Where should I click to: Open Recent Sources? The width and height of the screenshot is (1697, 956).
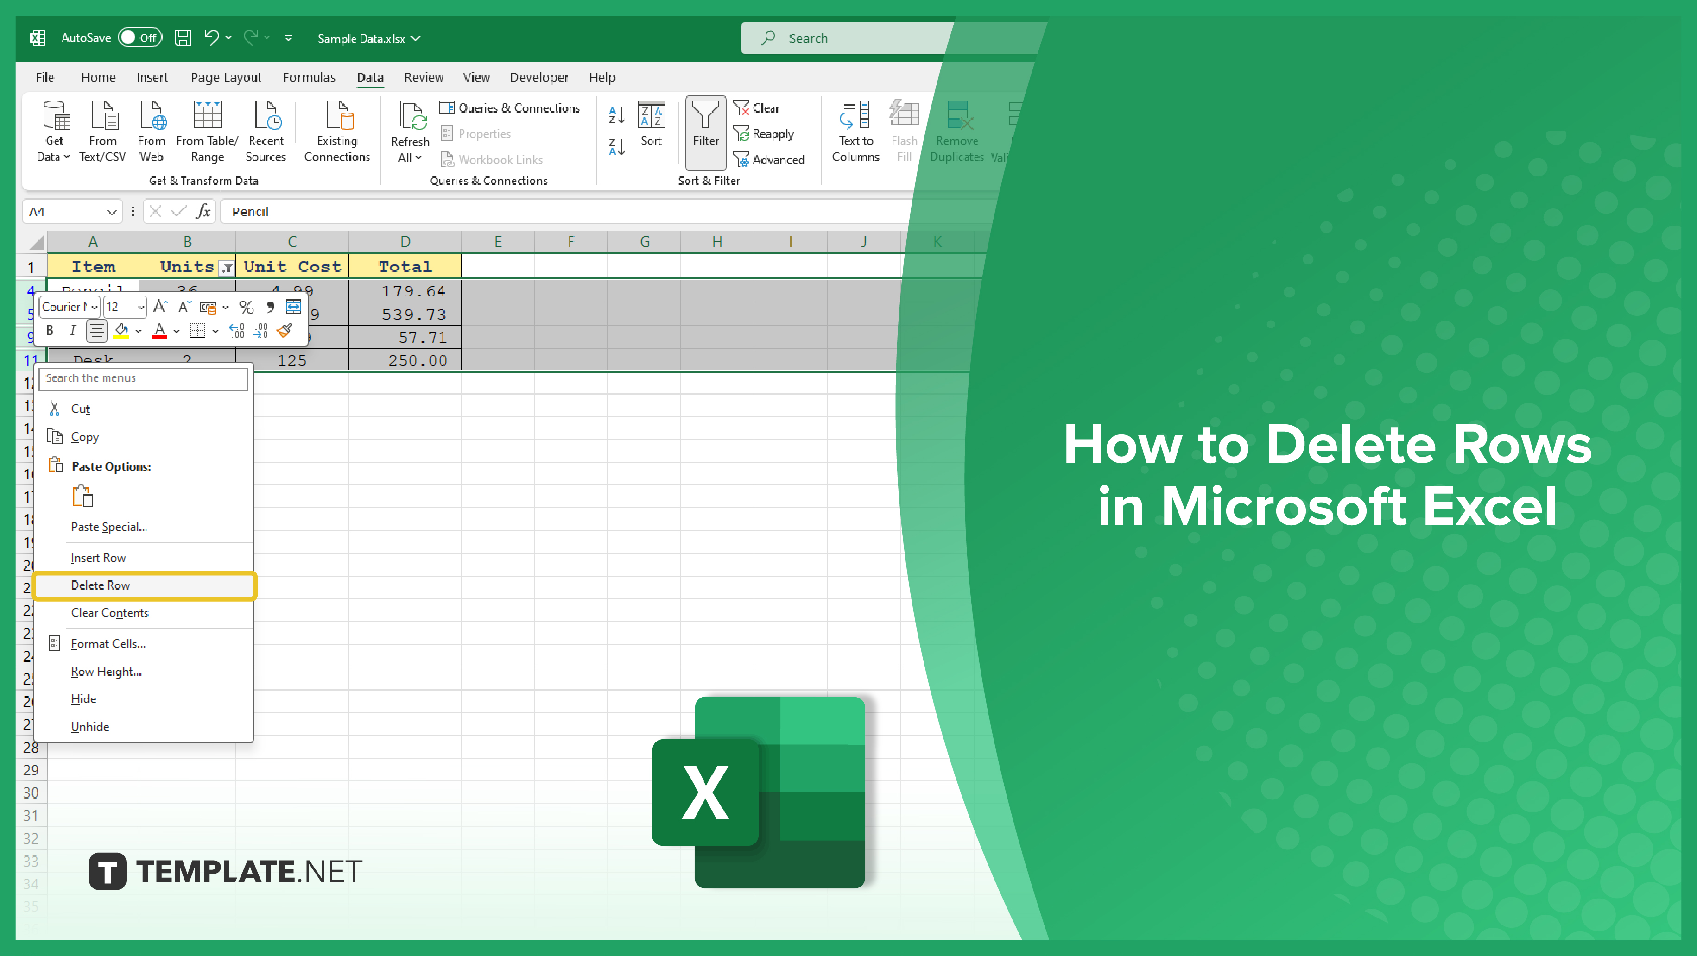[266, 131]
